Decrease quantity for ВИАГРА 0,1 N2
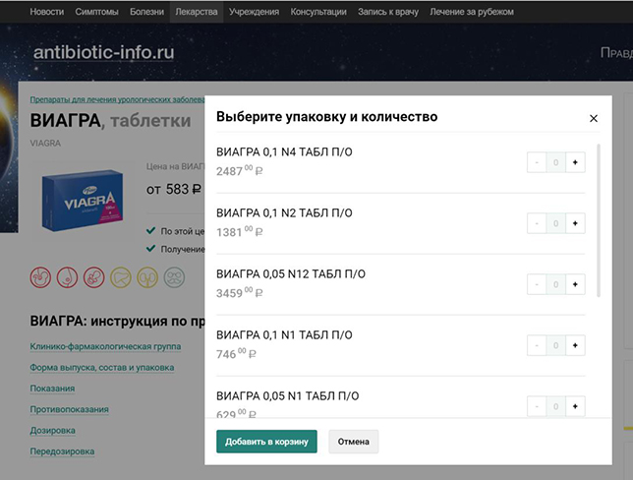The image size is (633, 480). click(537, 223)
